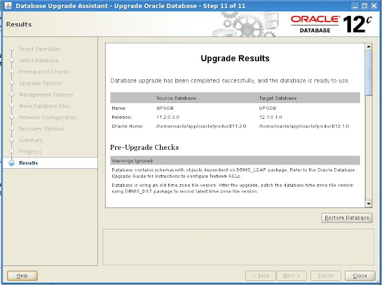382x285 pixels.
Task: Click the empty message area below Restore Database
Action: pyautogui.click(x=238, y=247)
